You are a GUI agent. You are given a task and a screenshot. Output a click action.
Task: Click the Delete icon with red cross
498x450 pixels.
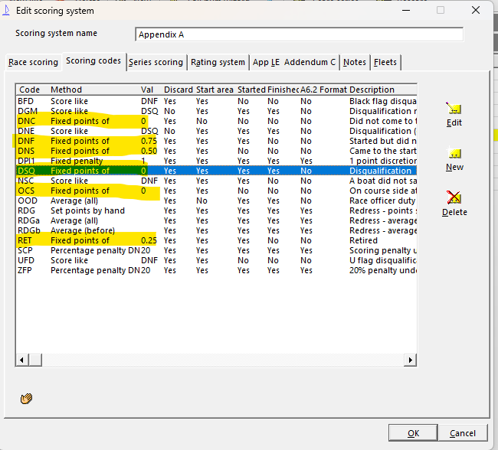pyautogui.click(x=454, y=199)
